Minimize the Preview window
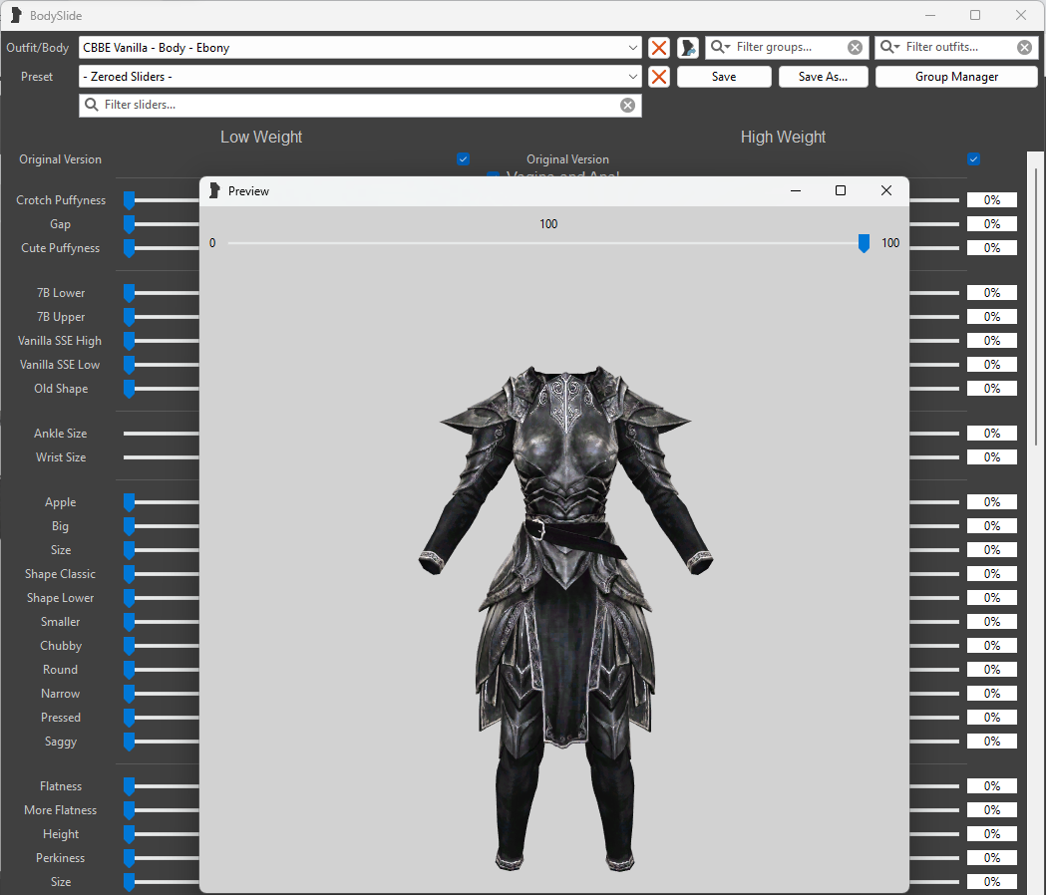 point(795,190)
